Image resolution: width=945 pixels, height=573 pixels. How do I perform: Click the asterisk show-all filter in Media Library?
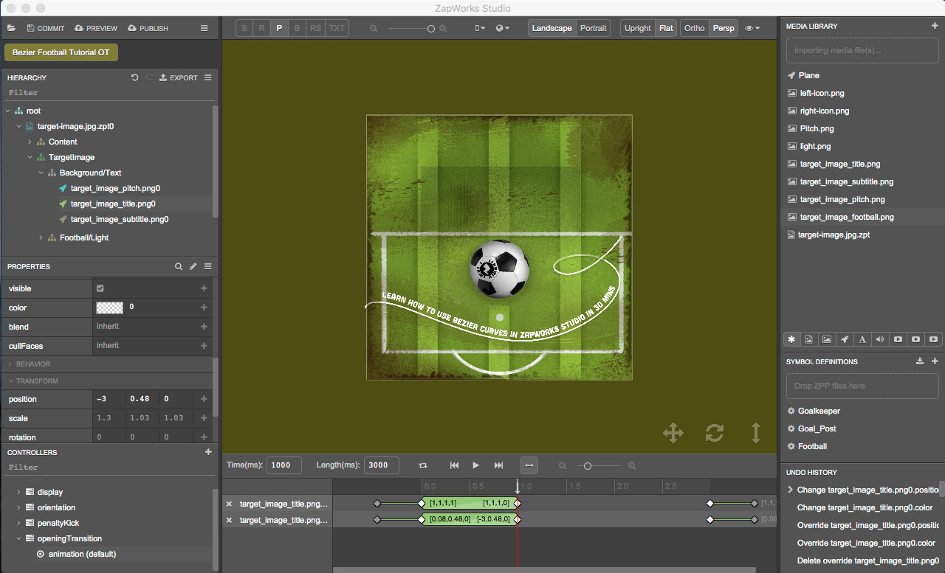[x=791, y=339]
